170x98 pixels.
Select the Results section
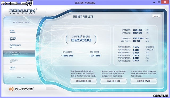point(19,54)
